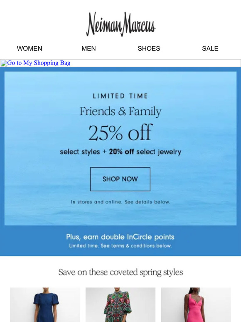This screenshot has width=241, height=322.
Task: Click the LIMITED TIME banner label
Action: (x=120, y=96)
